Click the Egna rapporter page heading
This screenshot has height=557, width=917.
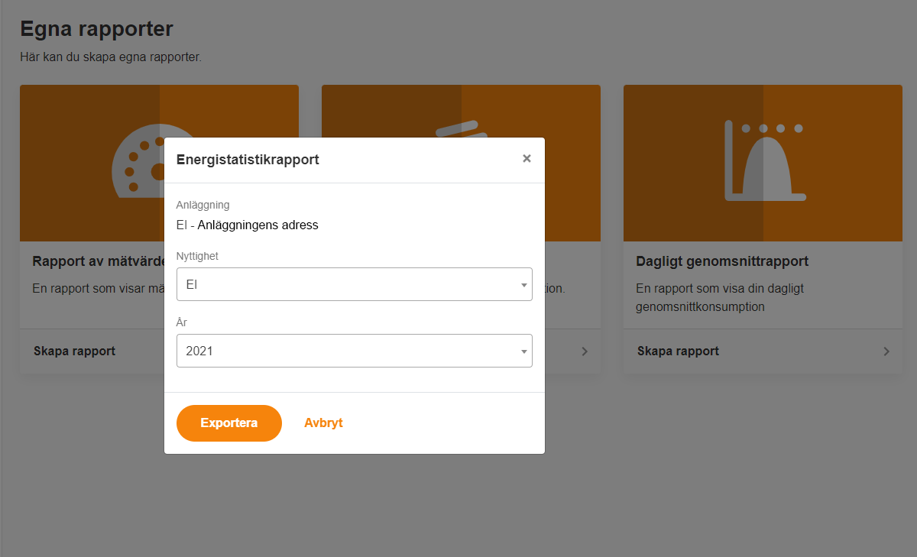96,29
